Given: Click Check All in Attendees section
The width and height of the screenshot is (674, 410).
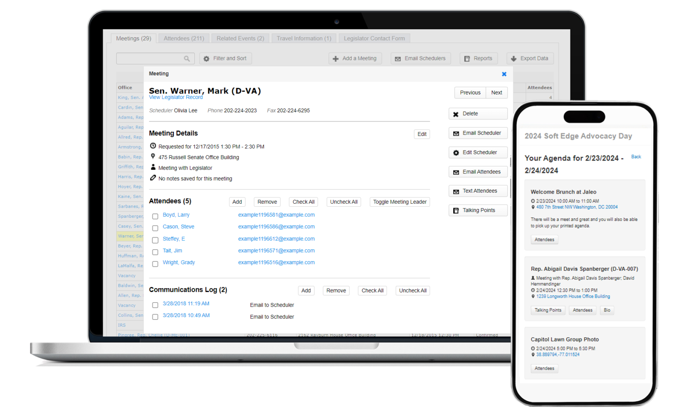Looking at the screenshot, I should 304,202.
